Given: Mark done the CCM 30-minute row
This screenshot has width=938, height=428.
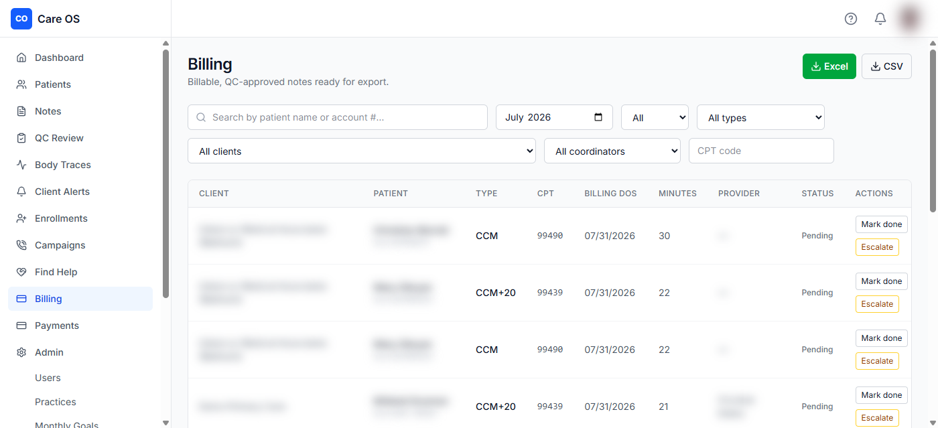Looking at the screenshot, I should tap(881, 224).
